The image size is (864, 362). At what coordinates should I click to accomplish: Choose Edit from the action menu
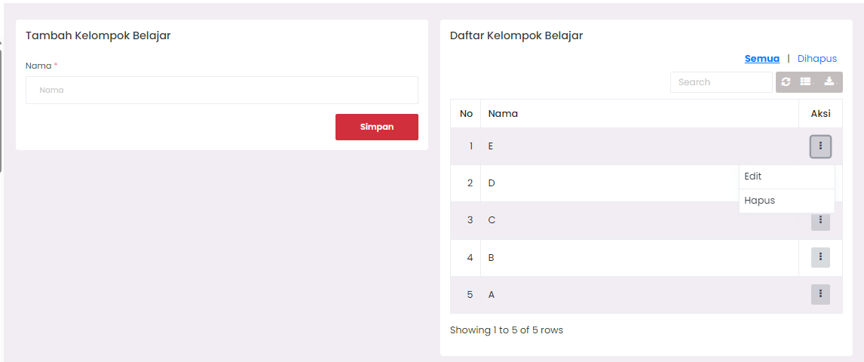(x=786, y=176)
